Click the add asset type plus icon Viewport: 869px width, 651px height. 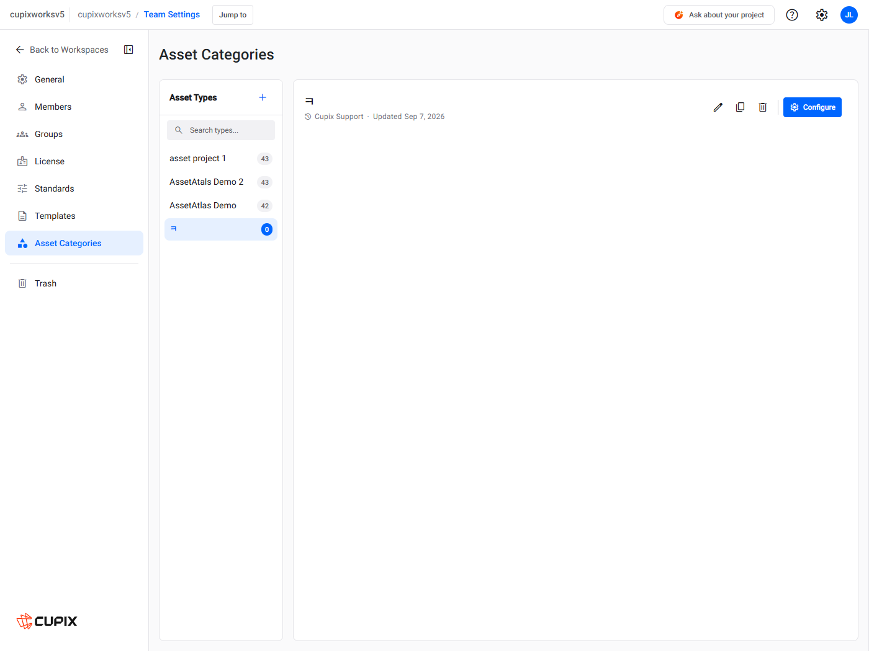263,97
